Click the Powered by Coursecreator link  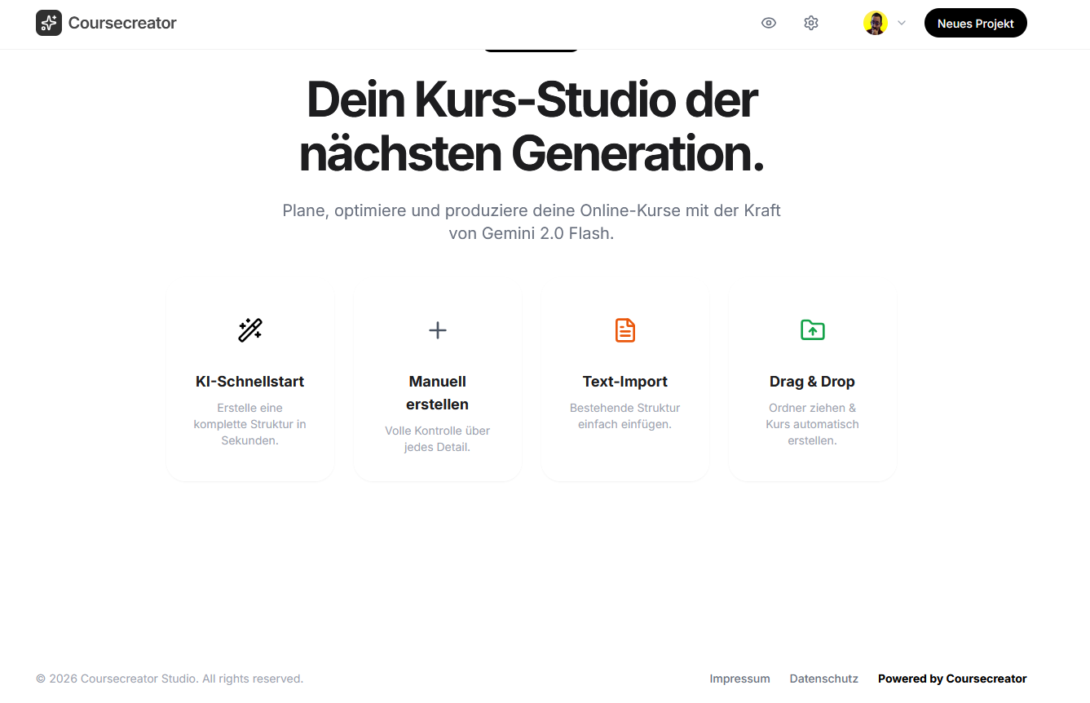pos(951,678)
